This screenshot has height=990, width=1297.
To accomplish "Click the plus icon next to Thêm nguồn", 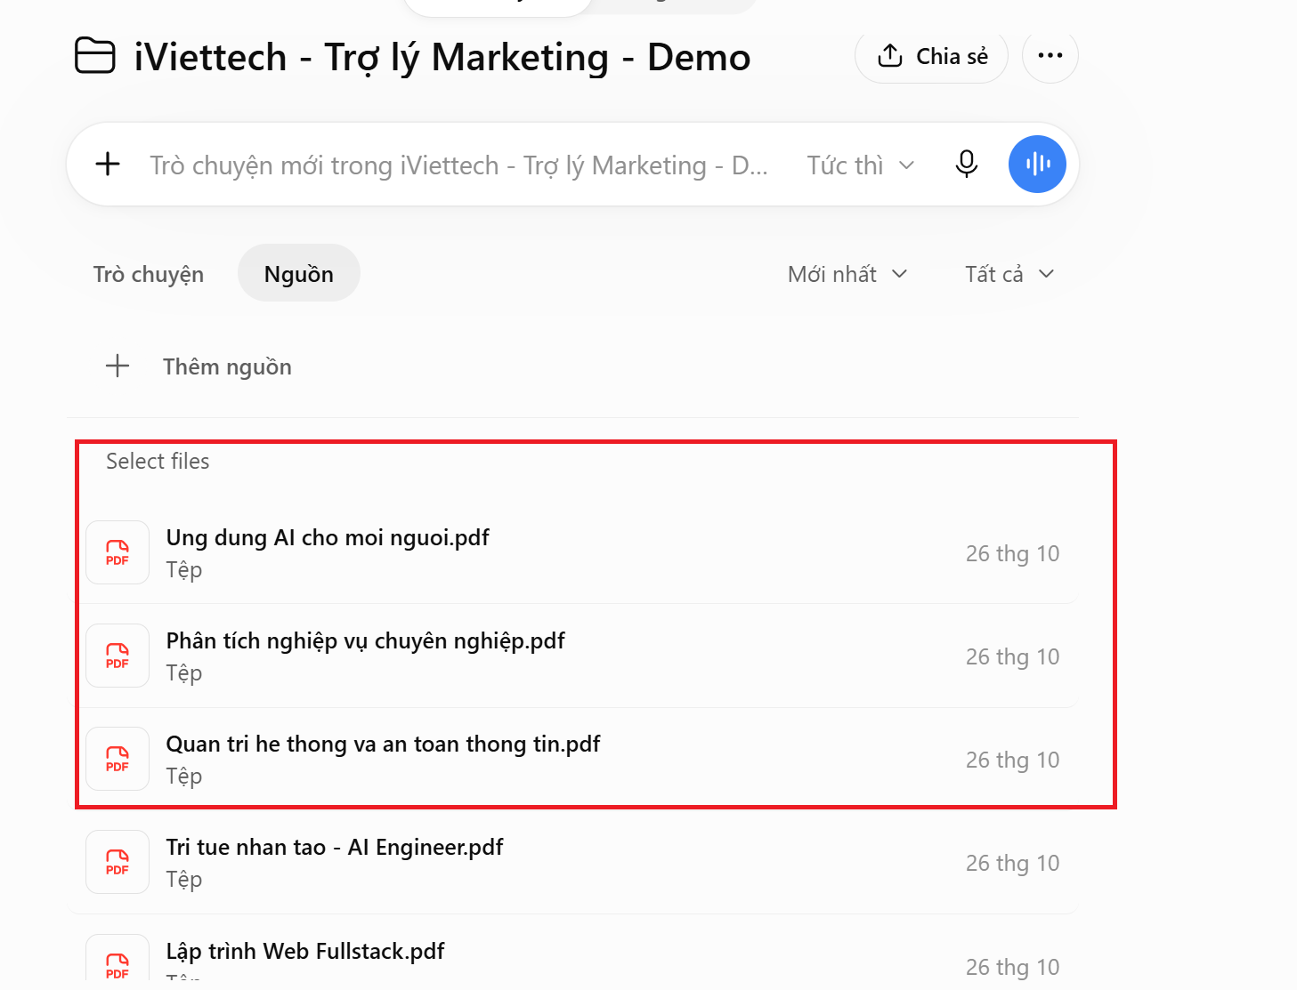I will coord(118,366).
